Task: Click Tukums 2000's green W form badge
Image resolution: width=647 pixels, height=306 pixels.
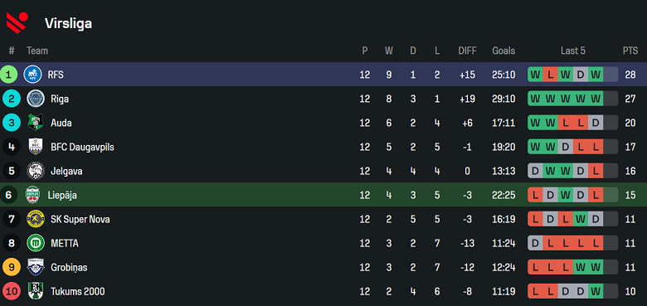Action: tap(596, 291)
